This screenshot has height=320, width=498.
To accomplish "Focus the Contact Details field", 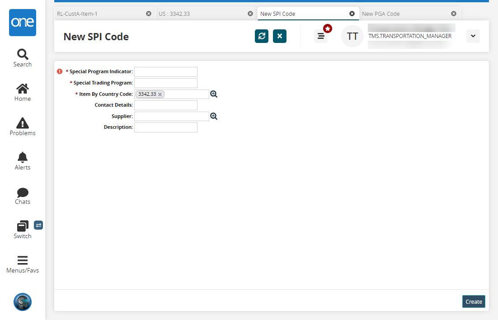I will point(166,105).
